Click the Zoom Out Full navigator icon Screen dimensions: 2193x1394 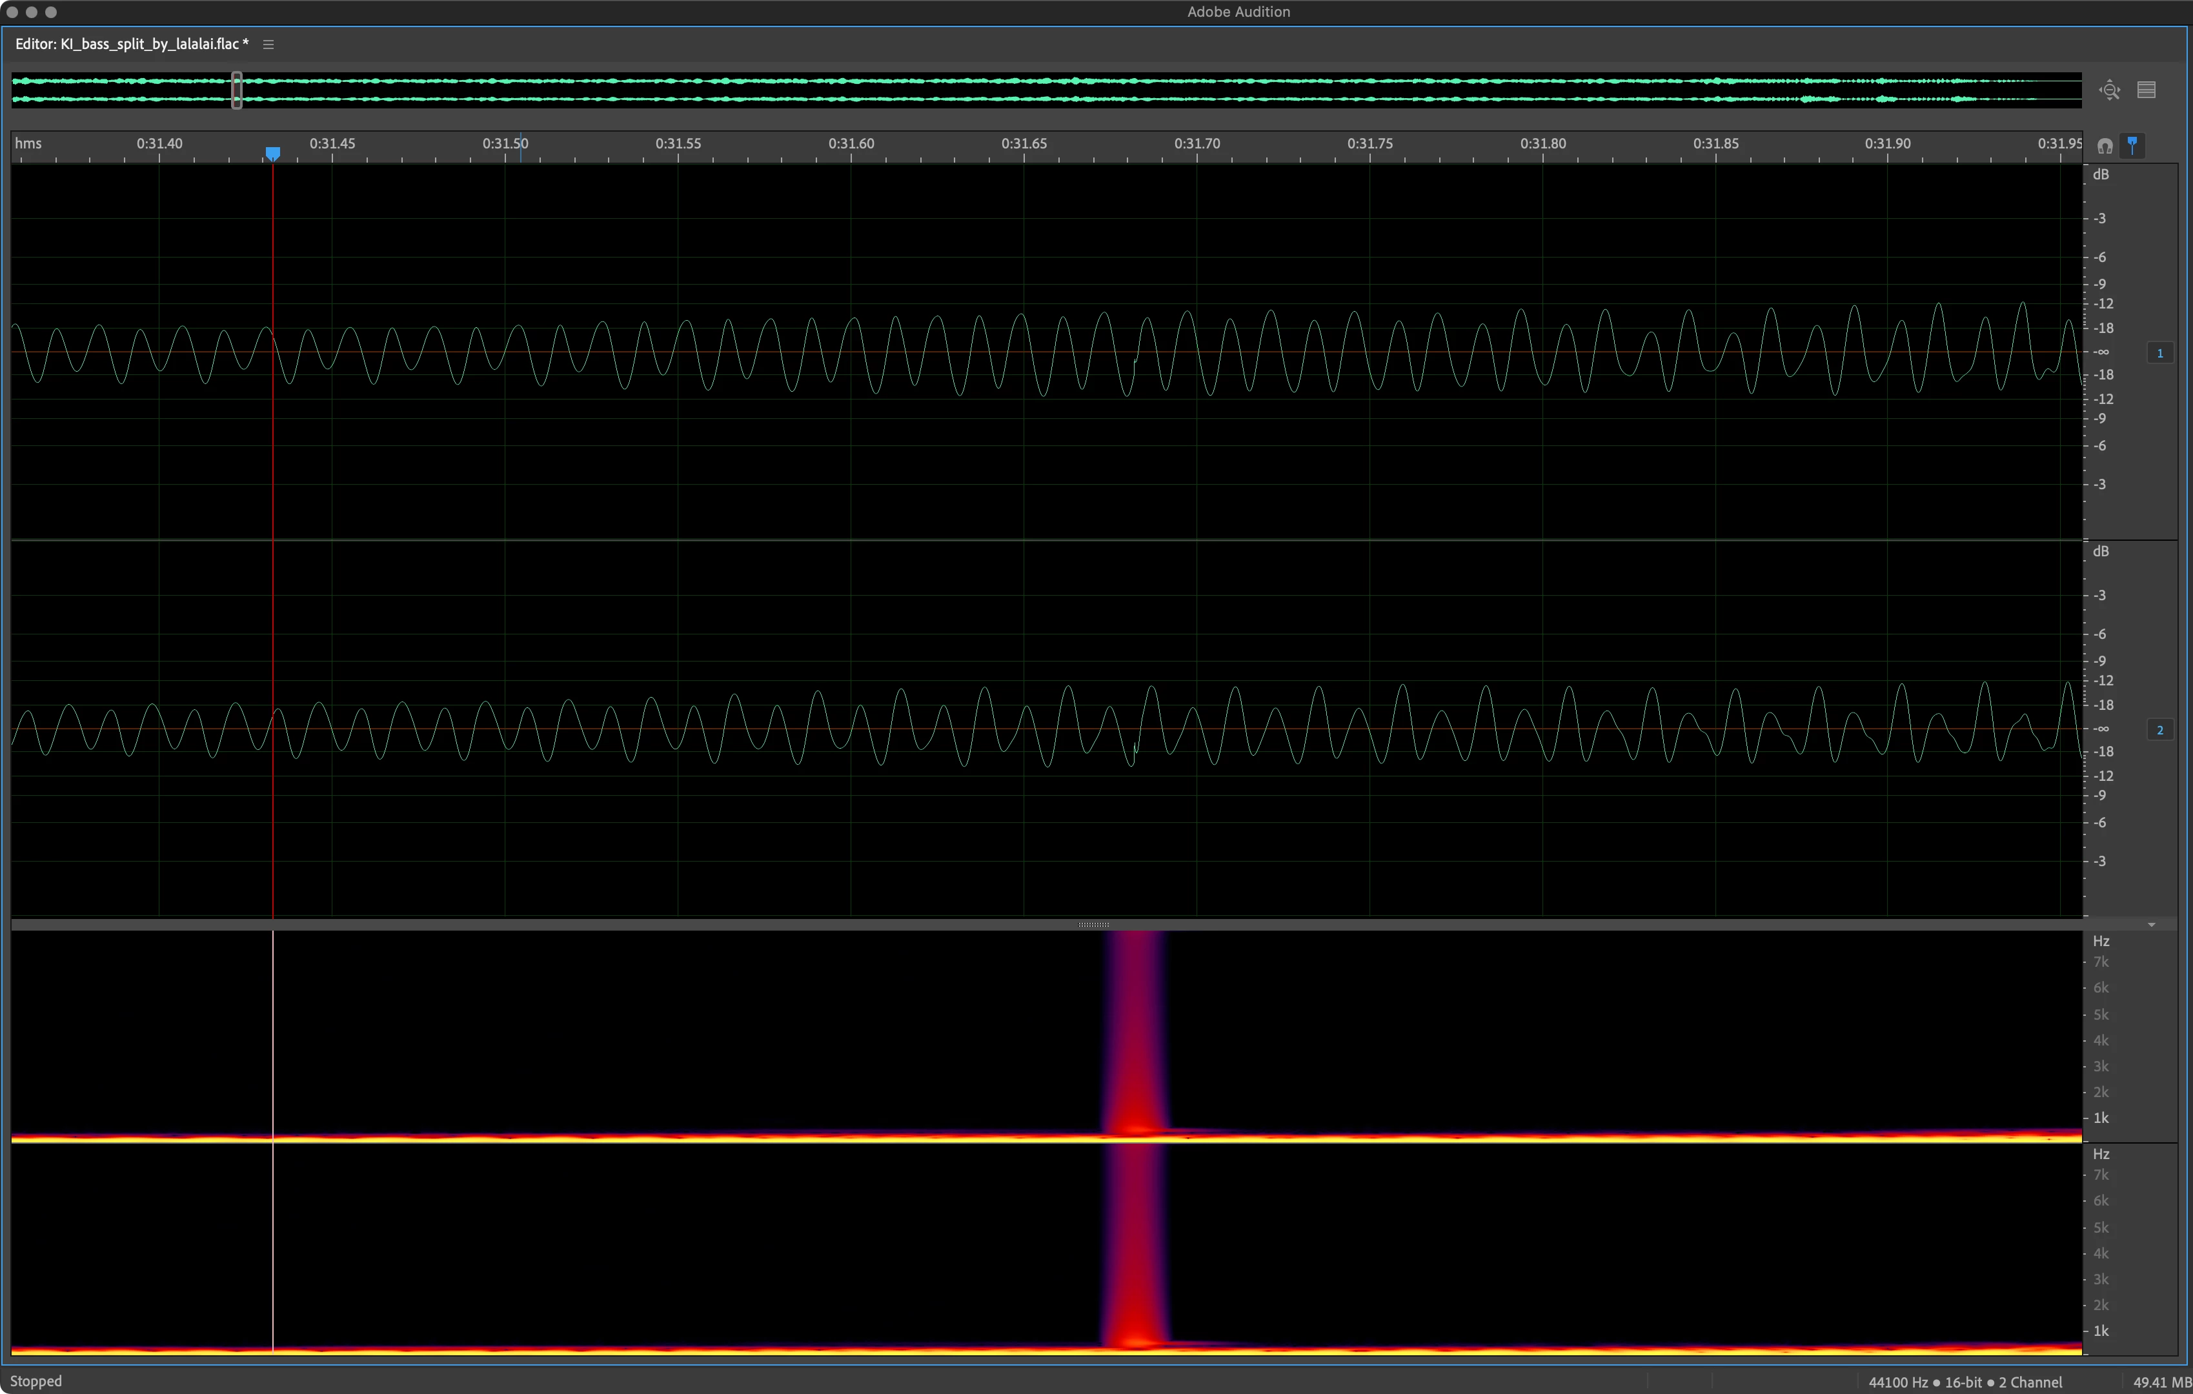point(2109,90)
